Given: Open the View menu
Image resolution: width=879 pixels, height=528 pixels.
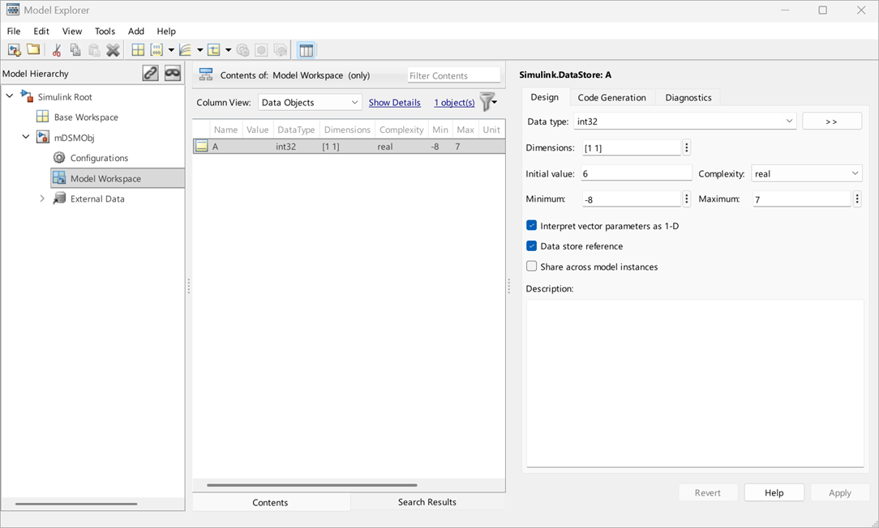Looking at the screenshot, I should (71, 32).
